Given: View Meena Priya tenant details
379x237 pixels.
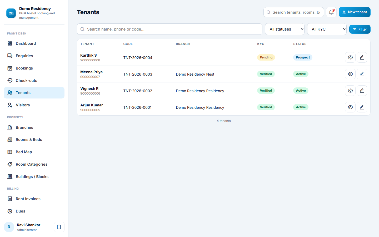Looking at the screenshot, I should pos(350,74).
